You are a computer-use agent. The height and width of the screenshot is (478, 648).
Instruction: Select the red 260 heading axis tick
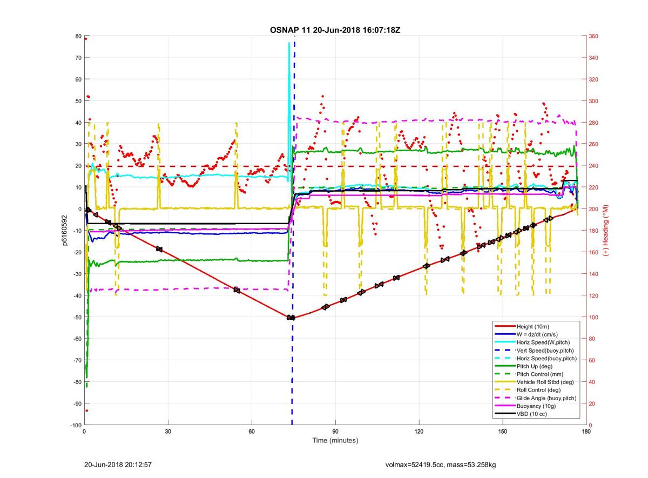coord(593,144)
